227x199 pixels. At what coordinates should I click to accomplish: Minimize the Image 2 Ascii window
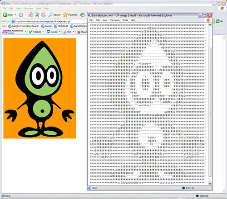click(x=200, y=15)
